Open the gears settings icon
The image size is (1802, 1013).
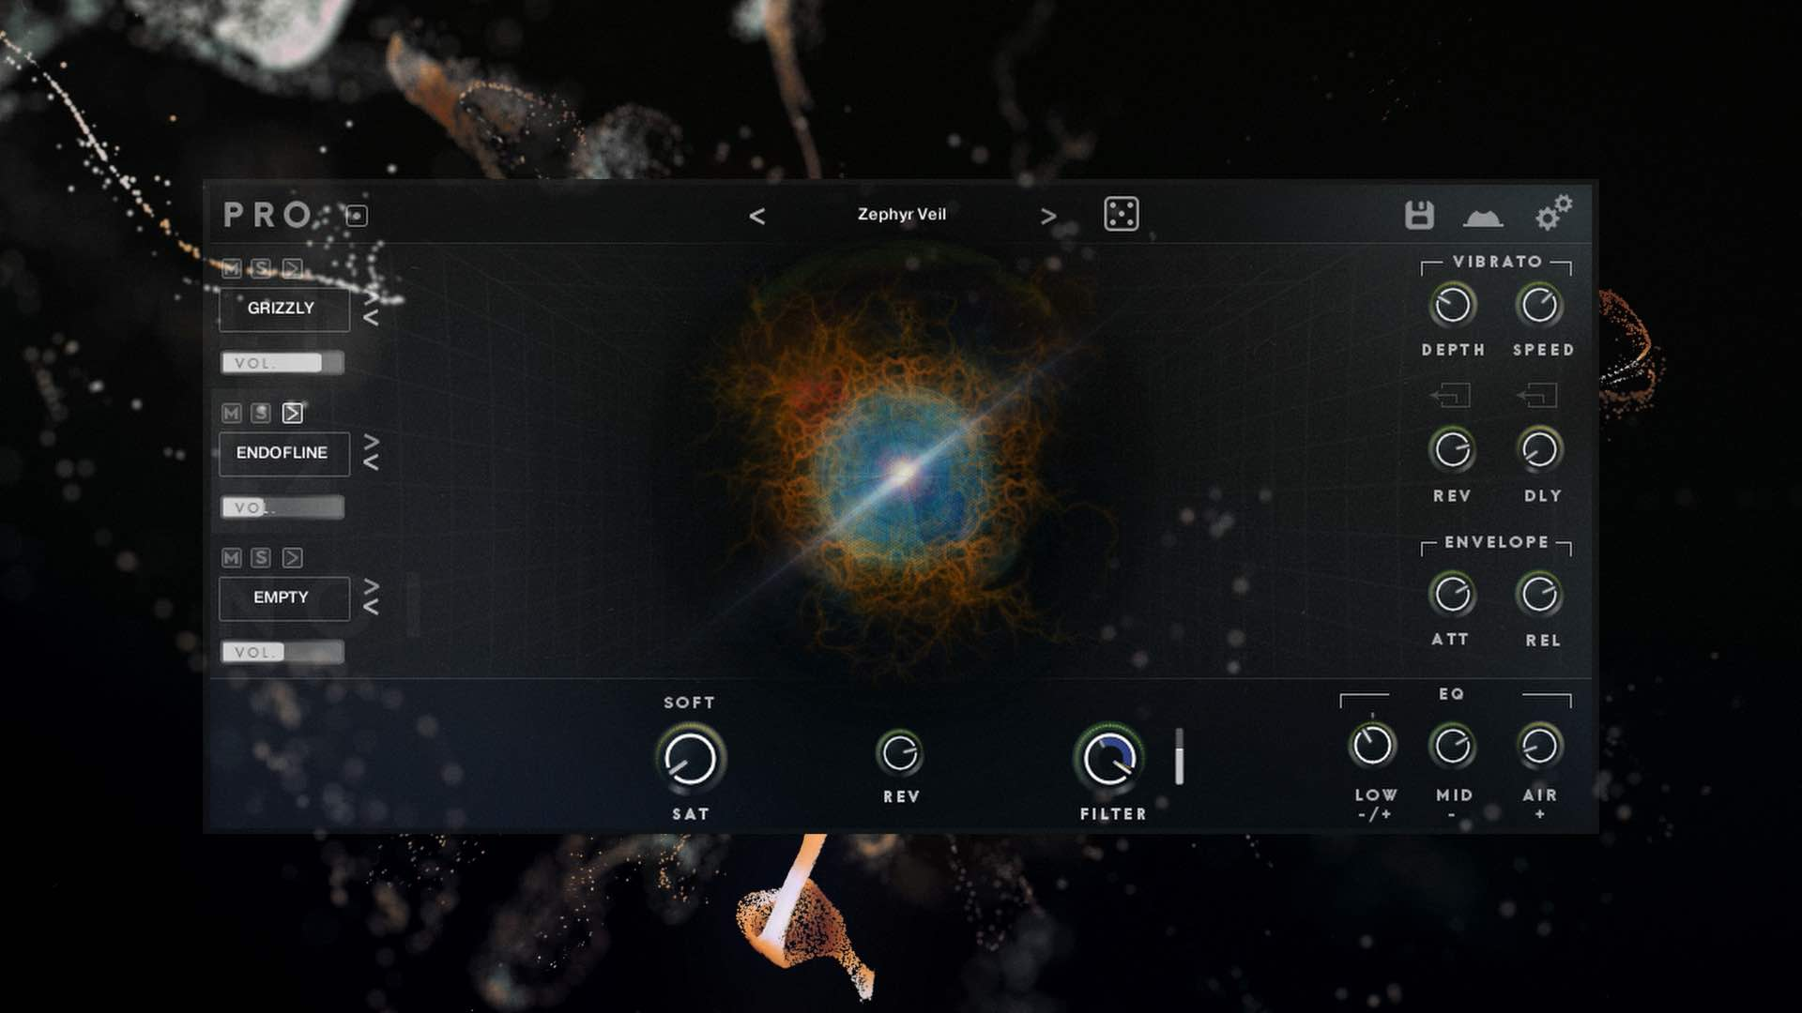pos(1552,213)
